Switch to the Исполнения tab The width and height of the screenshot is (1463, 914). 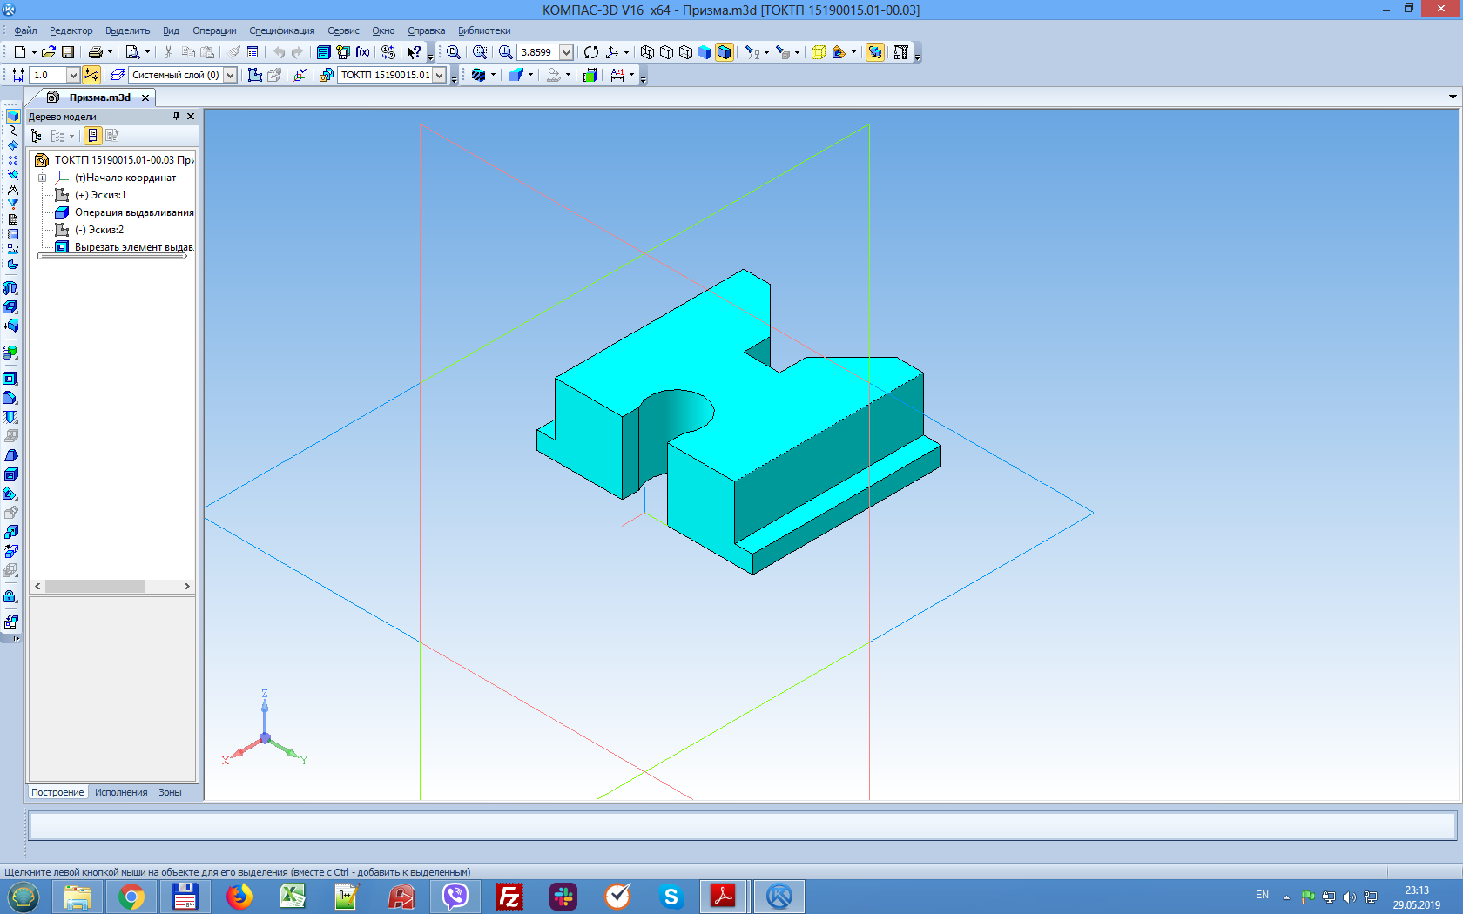121,792
